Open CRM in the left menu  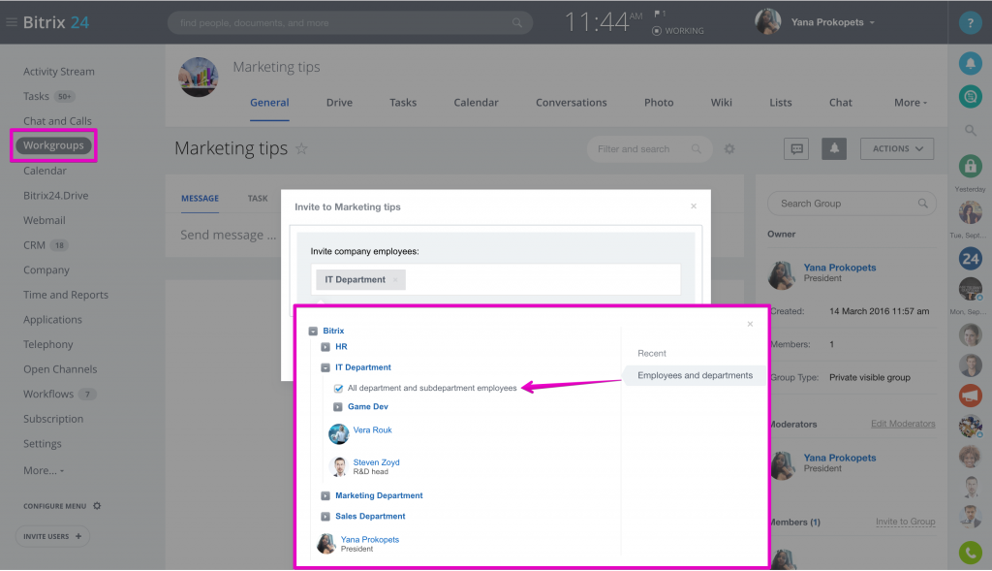point(34,245)
